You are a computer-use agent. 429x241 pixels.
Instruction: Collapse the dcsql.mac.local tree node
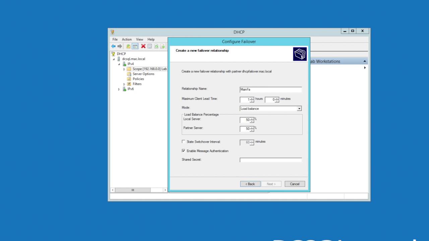pyautogui.click(x=114, y=59)
